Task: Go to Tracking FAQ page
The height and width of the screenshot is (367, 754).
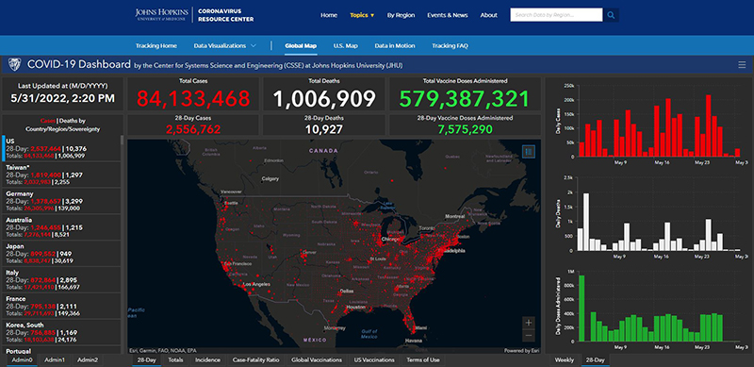Action: (450, 45)
